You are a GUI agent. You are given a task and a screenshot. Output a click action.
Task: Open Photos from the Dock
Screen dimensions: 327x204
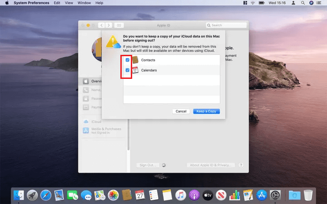tap(113, 195)
